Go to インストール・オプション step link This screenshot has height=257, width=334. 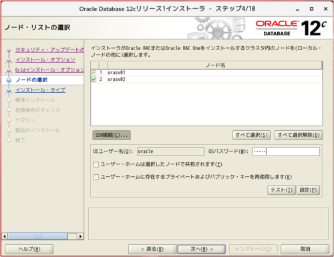[x=45, y=60]
